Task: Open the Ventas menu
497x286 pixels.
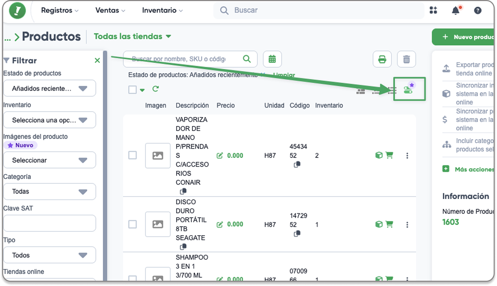Action: coord(110,10)
